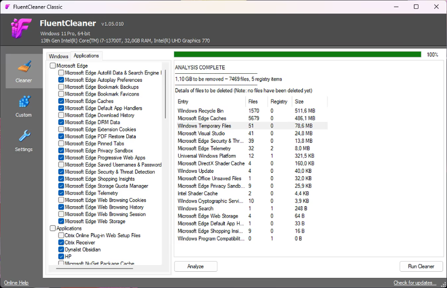
Task: Select the Windows Program Compatibility row
Action: click(x=252, y=238)
